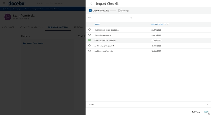Go to previous page of checklists
Viewport: 211px width, 115px height.
(201, 105)
